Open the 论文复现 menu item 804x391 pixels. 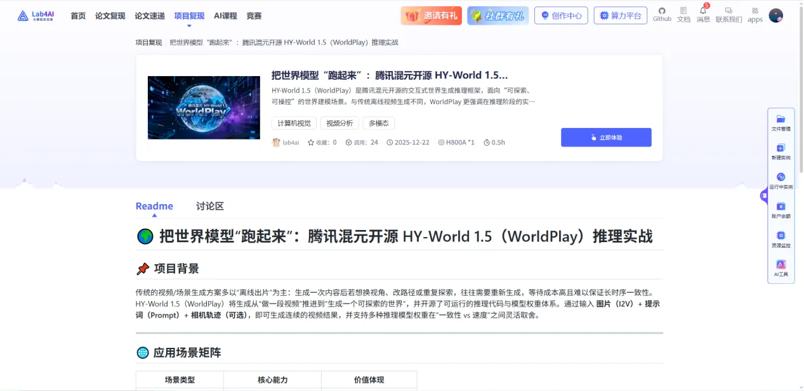coord(110,16)
